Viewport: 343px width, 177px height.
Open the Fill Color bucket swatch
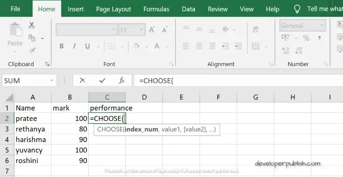tap(136, 46)
